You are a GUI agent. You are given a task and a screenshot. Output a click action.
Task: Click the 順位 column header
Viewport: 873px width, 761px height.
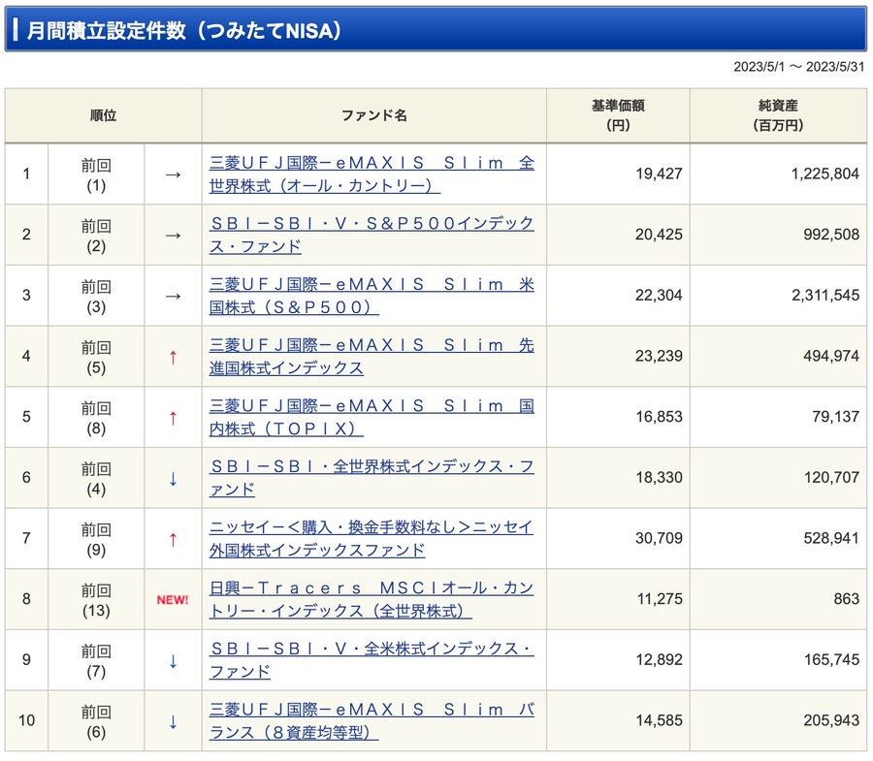tap(104, 115)
